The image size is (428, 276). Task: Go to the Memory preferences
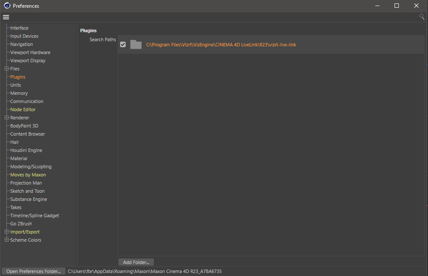coord(19,93)
